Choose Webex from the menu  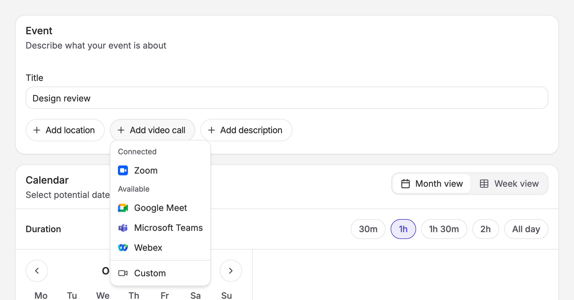click(160, 248)
